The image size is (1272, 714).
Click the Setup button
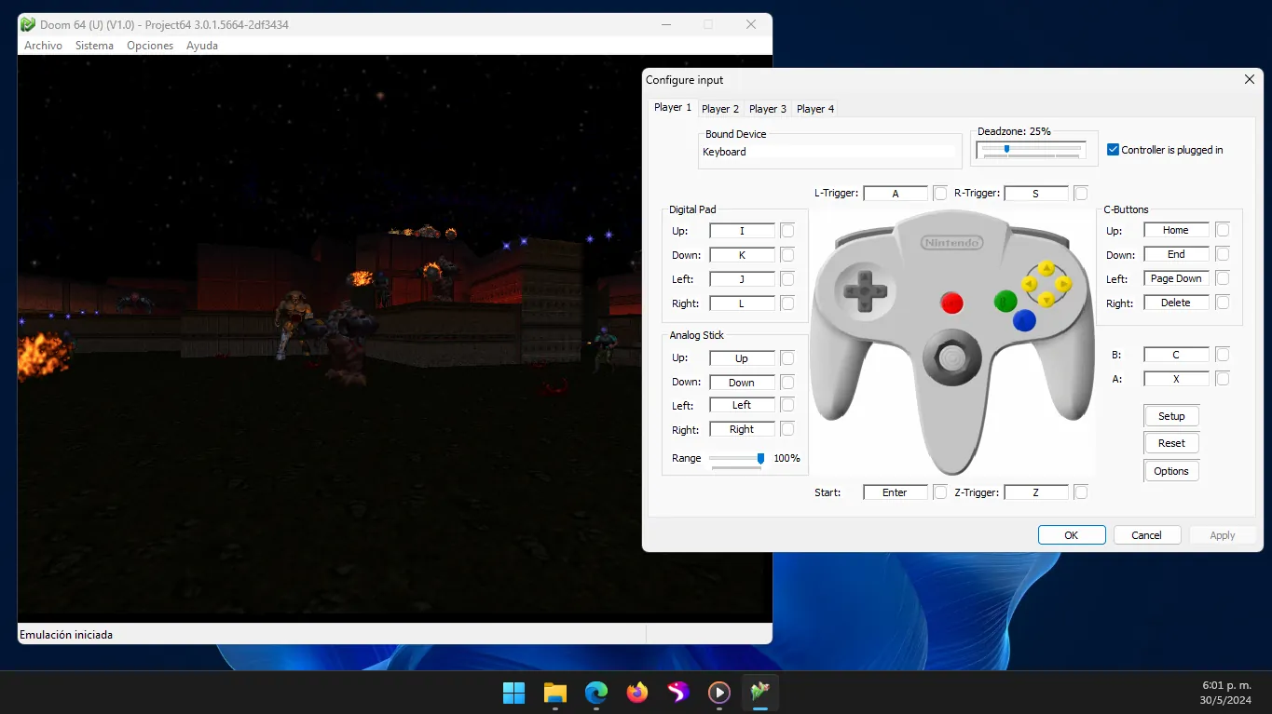click(1171, 416)
